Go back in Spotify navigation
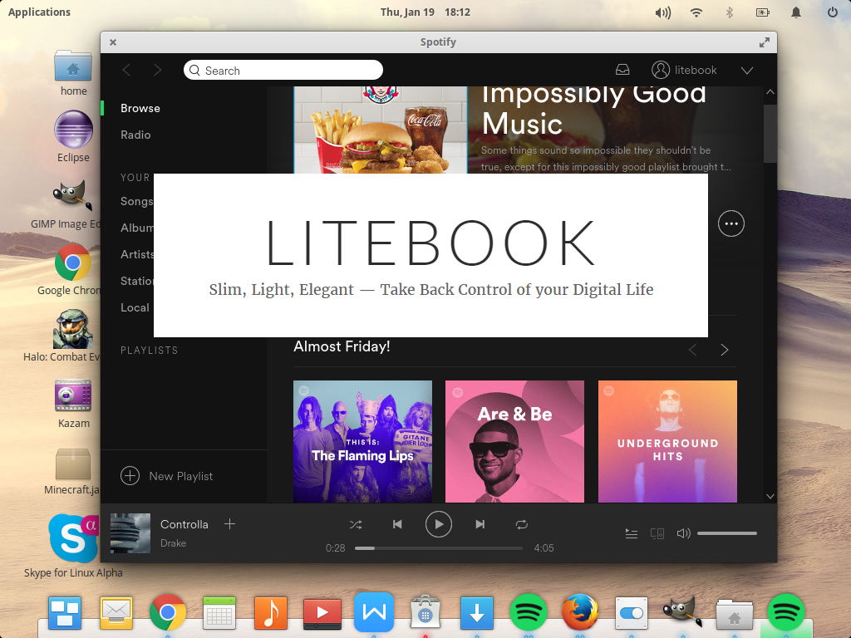Screen dimensions: 851x638 126,70
